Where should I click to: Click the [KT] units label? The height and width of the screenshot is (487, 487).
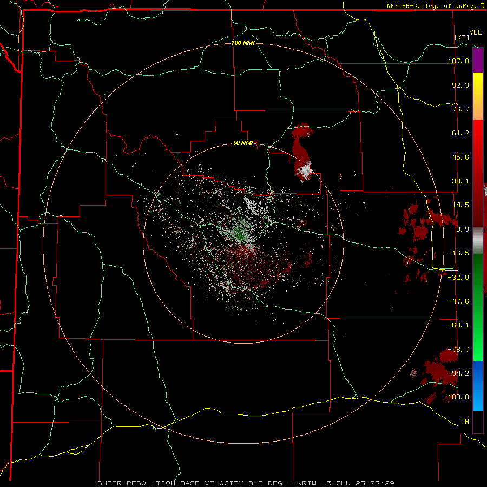pyautogui.click(x=462, y=37)
